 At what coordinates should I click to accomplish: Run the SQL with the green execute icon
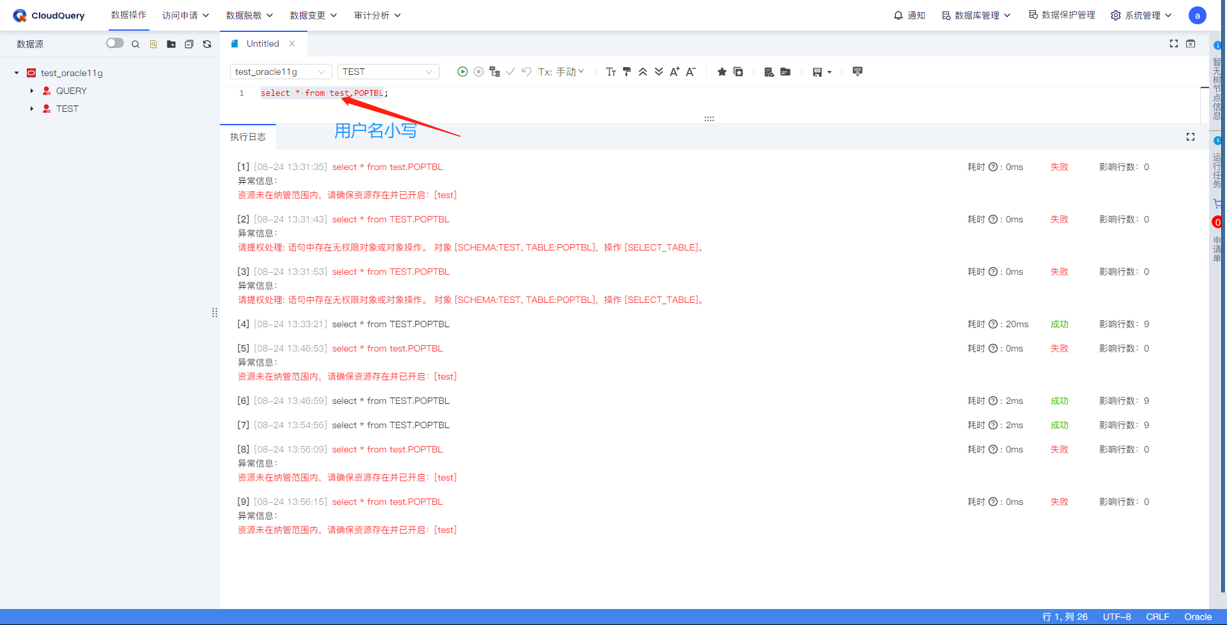click(463, 72)
